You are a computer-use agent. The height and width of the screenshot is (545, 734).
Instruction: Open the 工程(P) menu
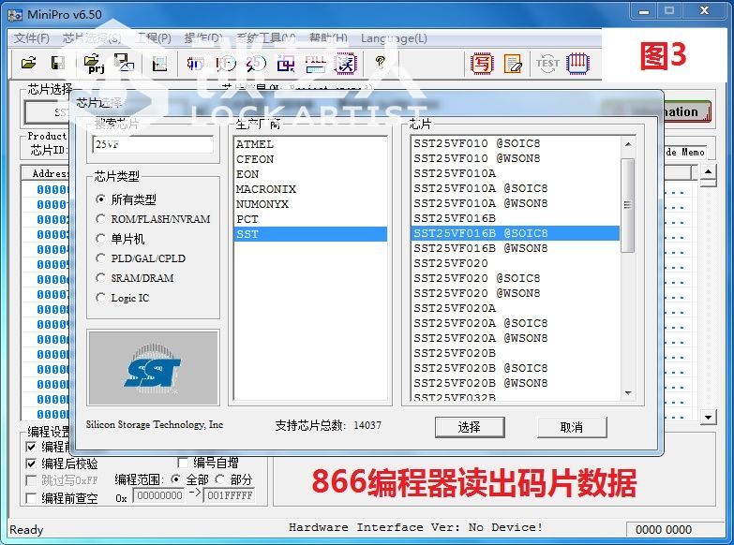[x=153, y=37]
